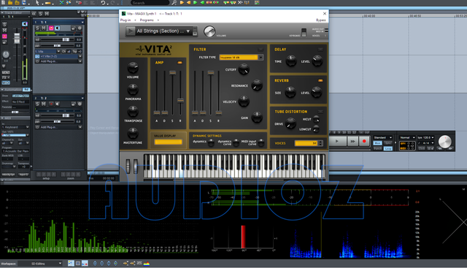Image resolution: width=467 pixels, height=268 pixels.
Task: Click inside the Search field in top toolbar
Action: coord(150,2)
